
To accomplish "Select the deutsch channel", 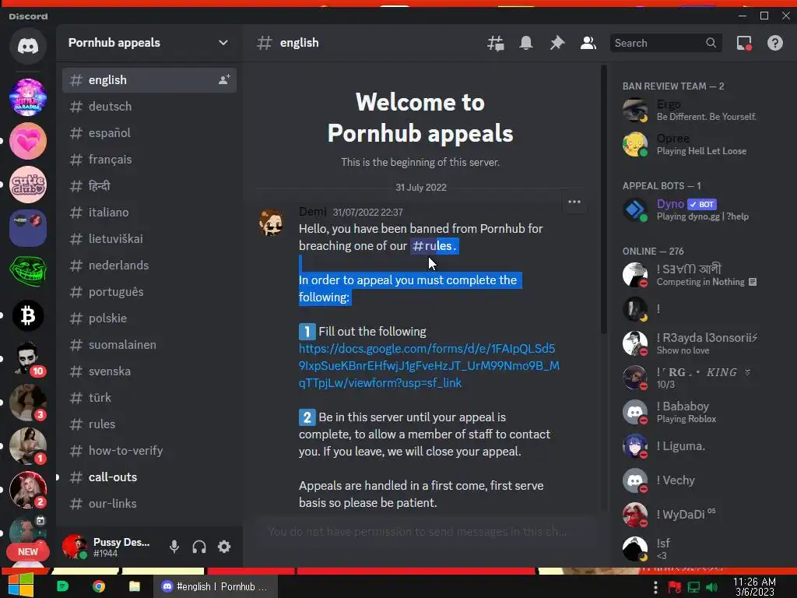I will point(149,106).
